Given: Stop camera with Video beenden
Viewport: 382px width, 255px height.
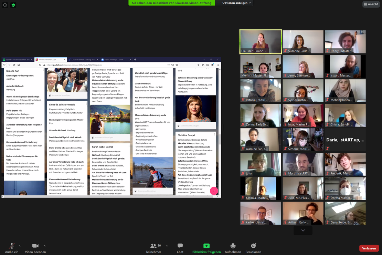Looking at the screenshot, I should pos(35,246).
